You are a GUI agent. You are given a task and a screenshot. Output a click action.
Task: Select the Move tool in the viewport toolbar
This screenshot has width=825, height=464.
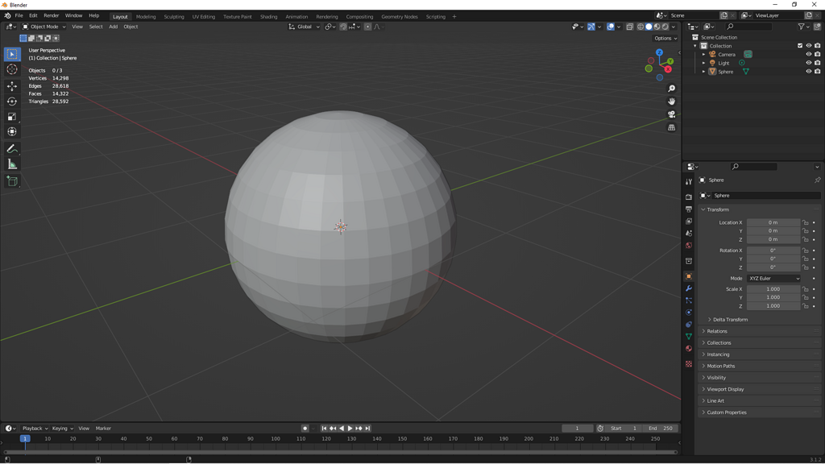tap(11, 85)
